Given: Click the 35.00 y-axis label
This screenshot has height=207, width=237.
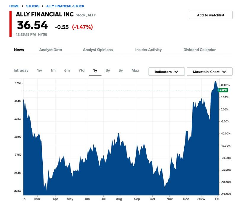Looking at the screenshot, I should coord(18,101).
